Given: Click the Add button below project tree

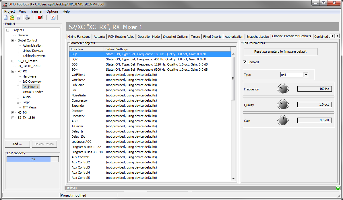Looking at the screenshot, I should tap(18, 144).
